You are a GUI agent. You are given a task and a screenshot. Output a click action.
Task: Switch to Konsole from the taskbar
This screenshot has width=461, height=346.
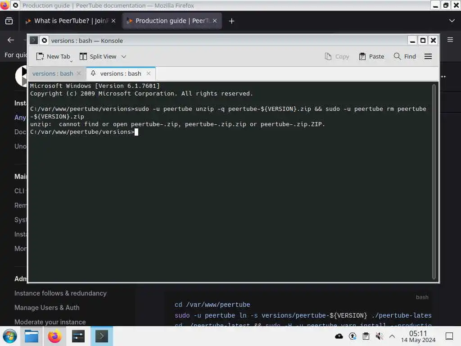(x=101, y=336)
